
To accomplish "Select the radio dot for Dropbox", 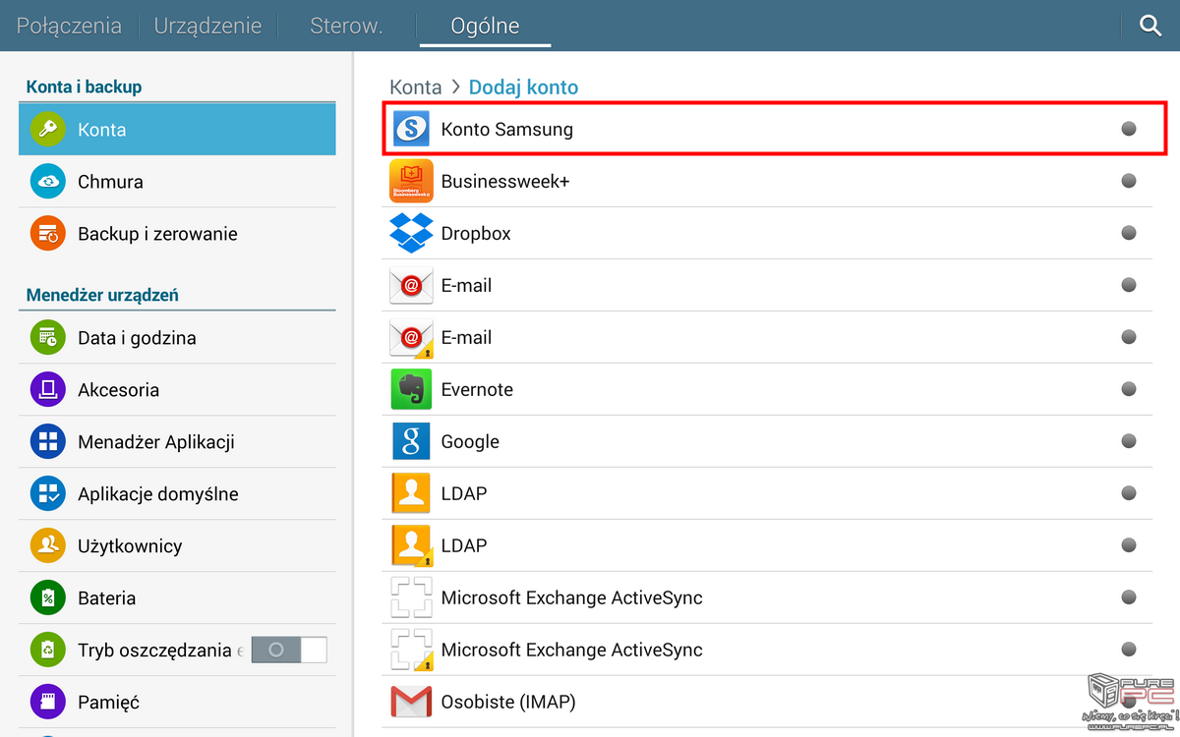I will (1129, 233).
